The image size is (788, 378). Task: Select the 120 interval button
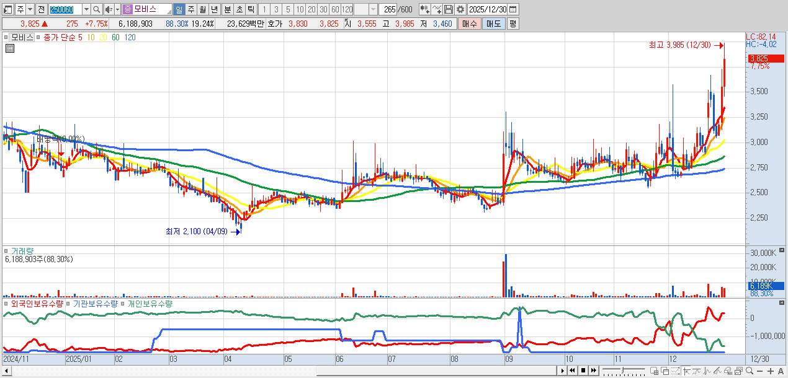click(347, 9)
